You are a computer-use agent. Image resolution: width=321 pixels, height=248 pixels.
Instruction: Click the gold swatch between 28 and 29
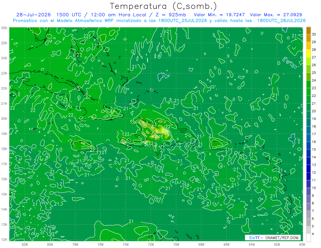[308, 46]
